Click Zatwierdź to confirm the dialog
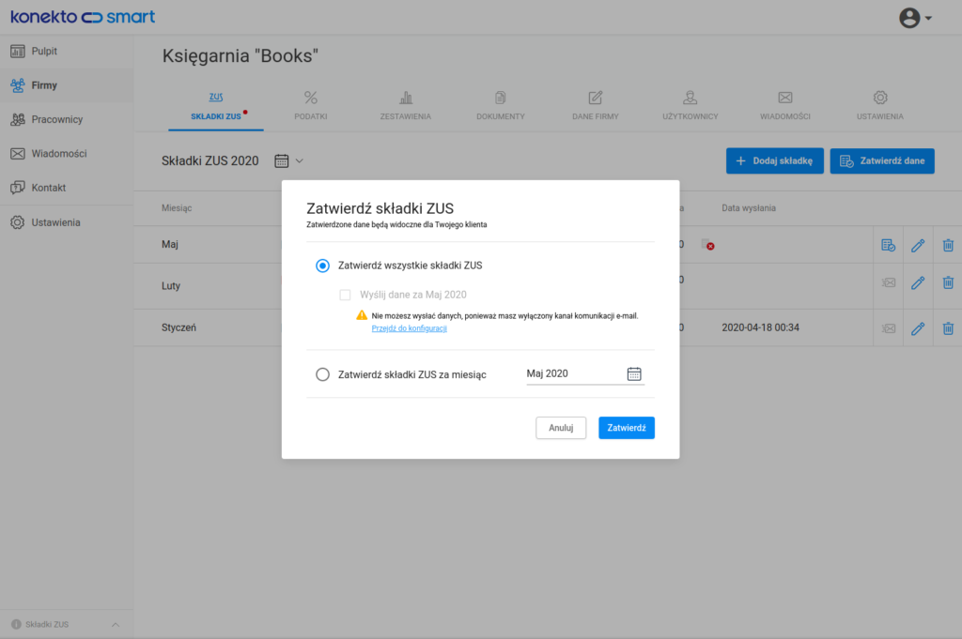 627,428
